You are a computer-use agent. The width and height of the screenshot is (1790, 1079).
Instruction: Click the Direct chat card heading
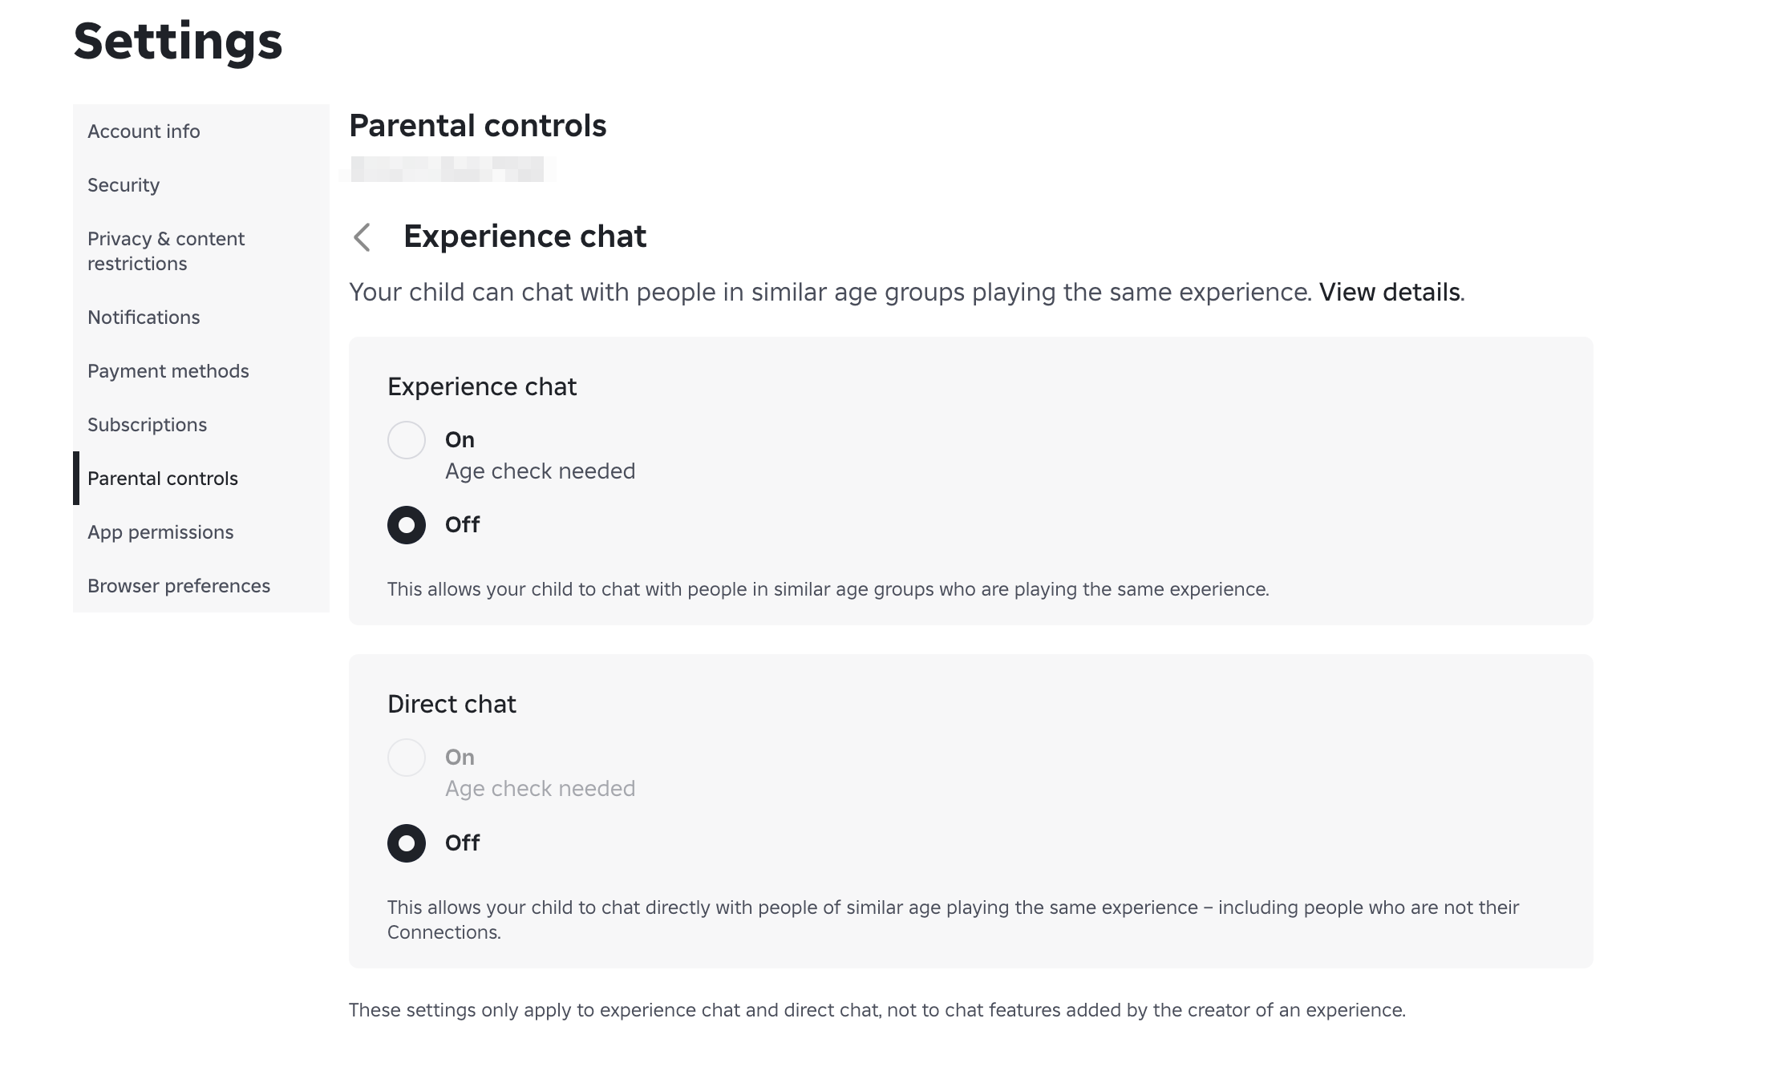click(452, 704)
